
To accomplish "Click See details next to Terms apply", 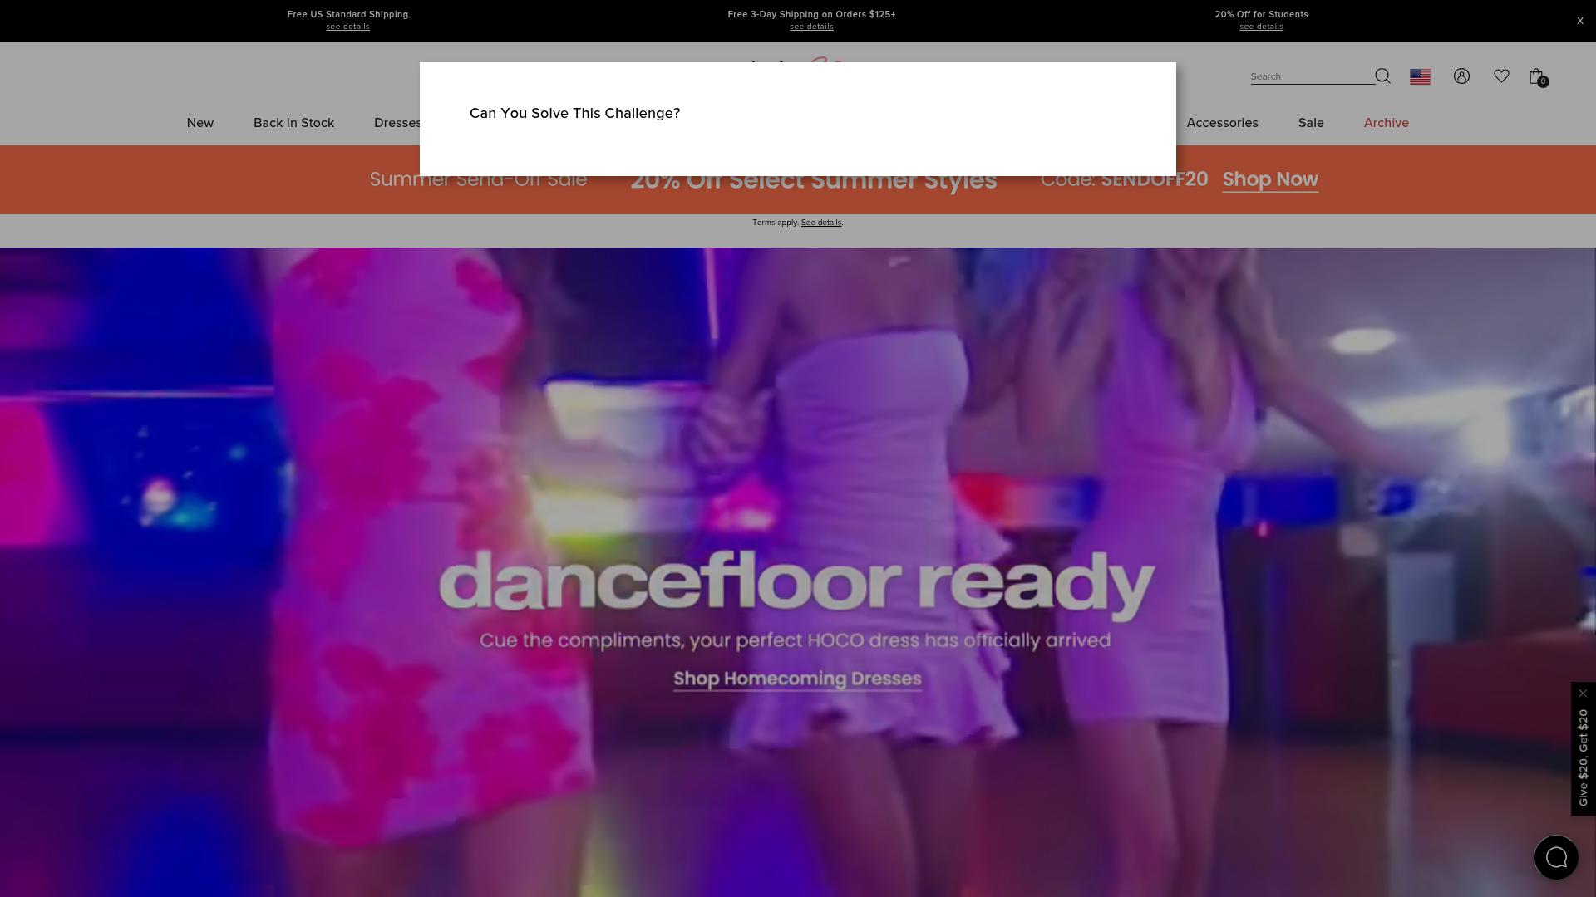I will [x=821, y=223].
